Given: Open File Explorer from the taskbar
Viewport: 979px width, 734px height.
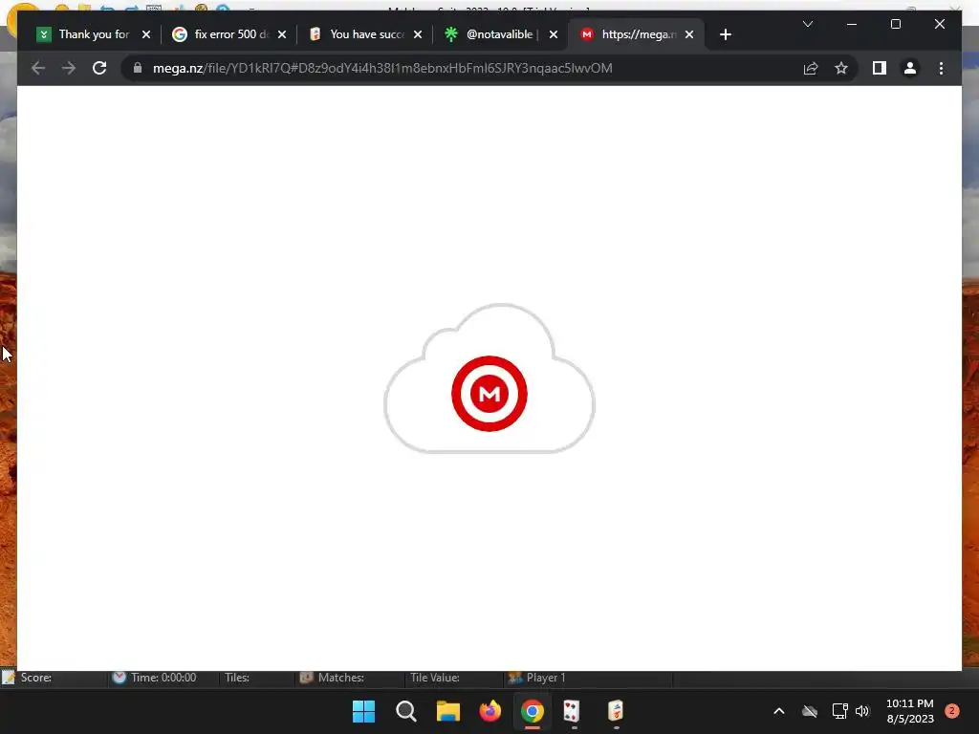Looking at the screenshot, I should [x=447, y=711].
